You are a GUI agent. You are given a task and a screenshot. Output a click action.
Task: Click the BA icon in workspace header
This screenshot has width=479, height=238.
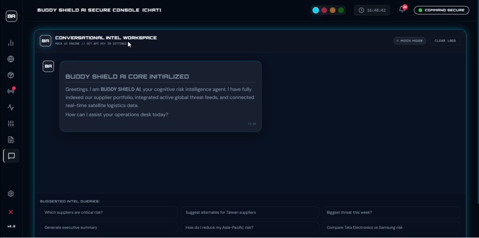[46, 40]
